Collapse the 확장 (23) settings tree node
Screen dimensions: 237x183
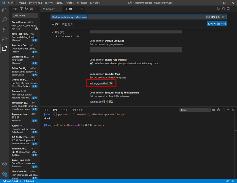pos(53,32)
